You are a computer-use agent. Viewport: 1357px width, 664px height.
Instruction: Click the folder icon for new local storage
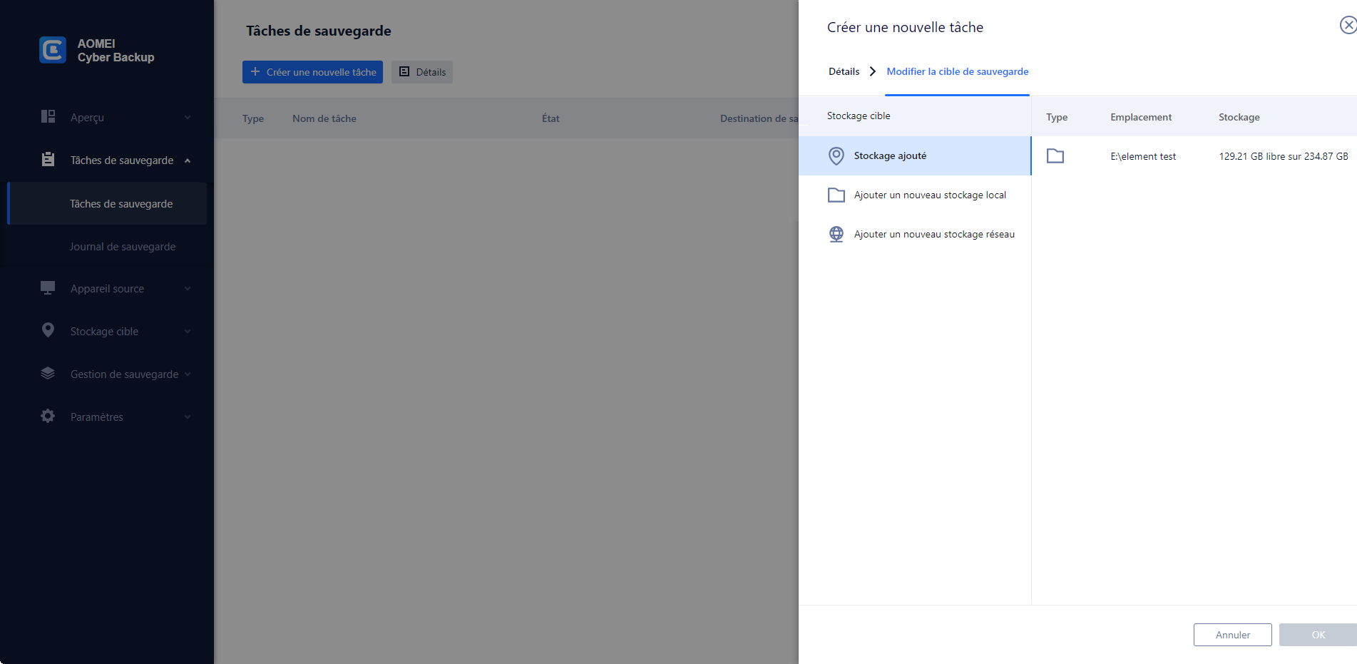tap(836, 195)
